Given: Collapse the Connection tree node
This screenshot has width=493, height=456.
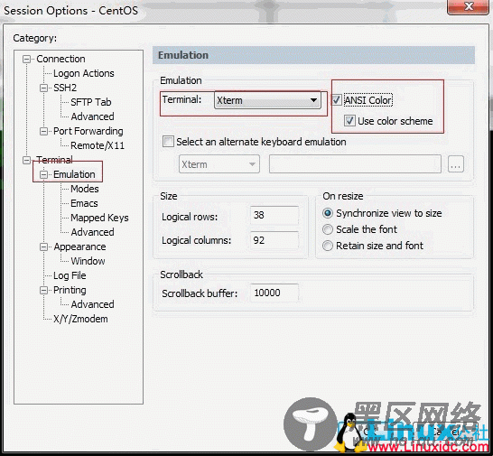Looking at the screenshot, I should (x=27, y=59).
